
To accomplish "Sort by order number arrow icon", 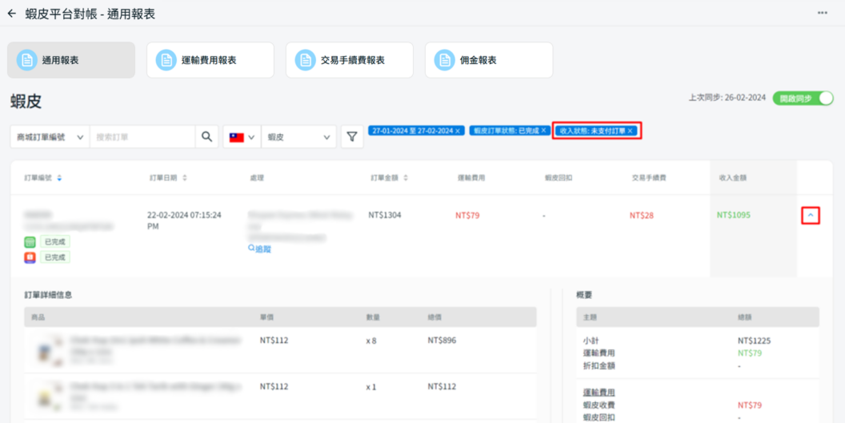I will click(x=59, y=178).
